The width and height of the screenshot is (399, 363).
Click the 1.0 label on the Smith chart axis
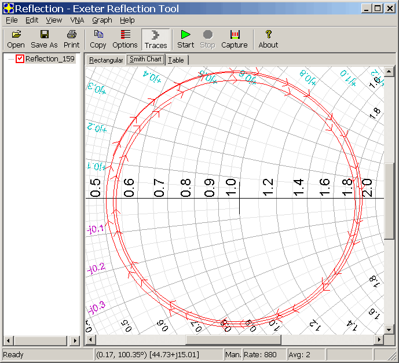point(231,188)
